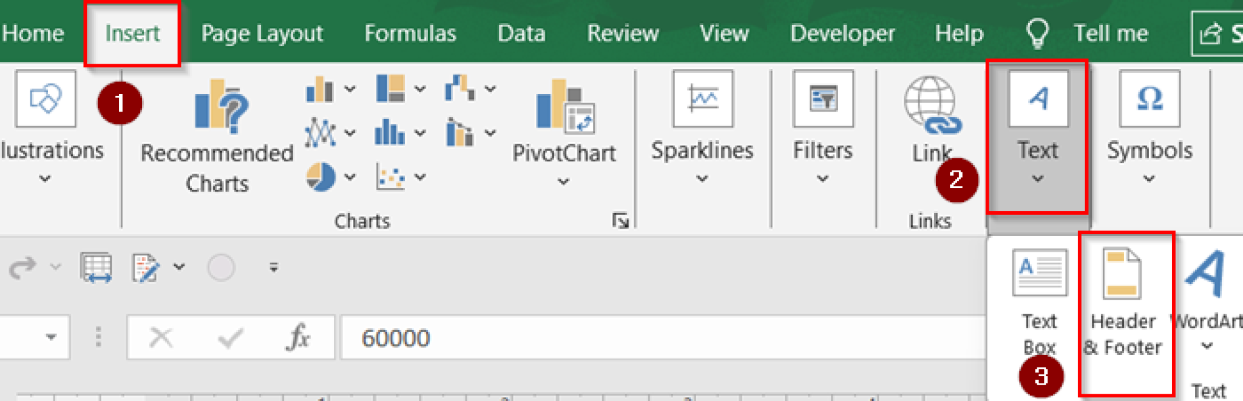Open the Page Layout tab
This screenshot has height=401, width=1243.
pyautogui.click(x=262, y=33)
